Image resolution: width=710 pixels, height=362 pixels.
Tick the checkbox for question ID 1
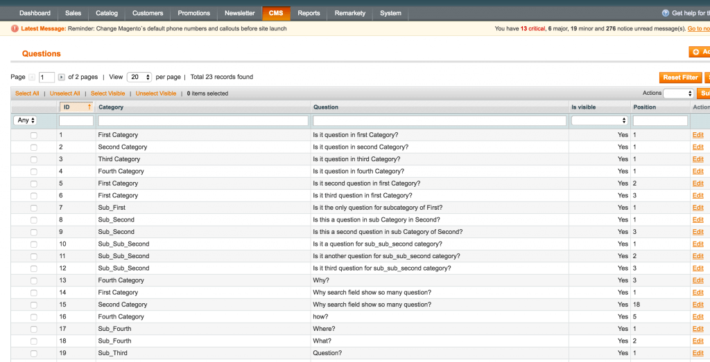tap(34, 136)
